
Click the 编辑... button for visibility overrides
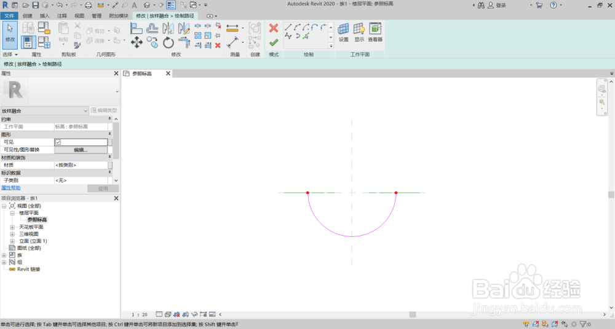(81, 150)
